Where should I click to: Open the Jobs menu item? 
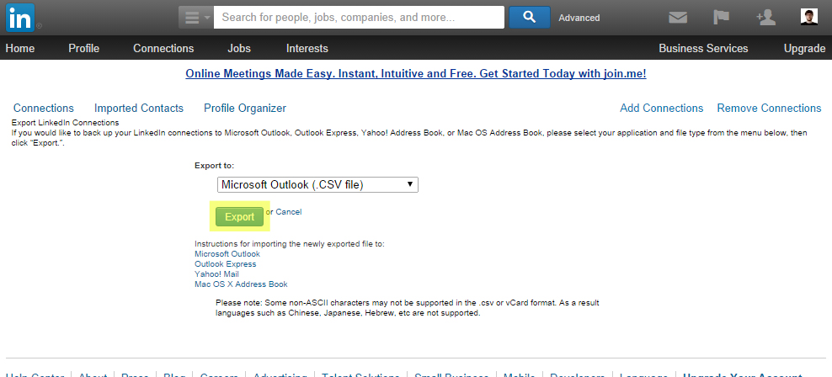[x=239, y=49]
